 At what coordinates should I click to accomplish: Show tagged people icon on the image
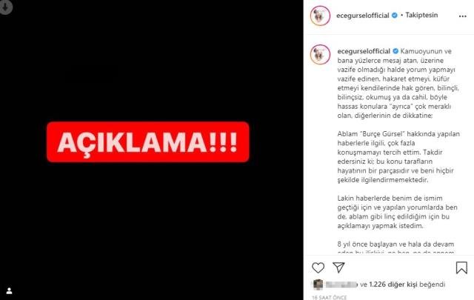9,291
